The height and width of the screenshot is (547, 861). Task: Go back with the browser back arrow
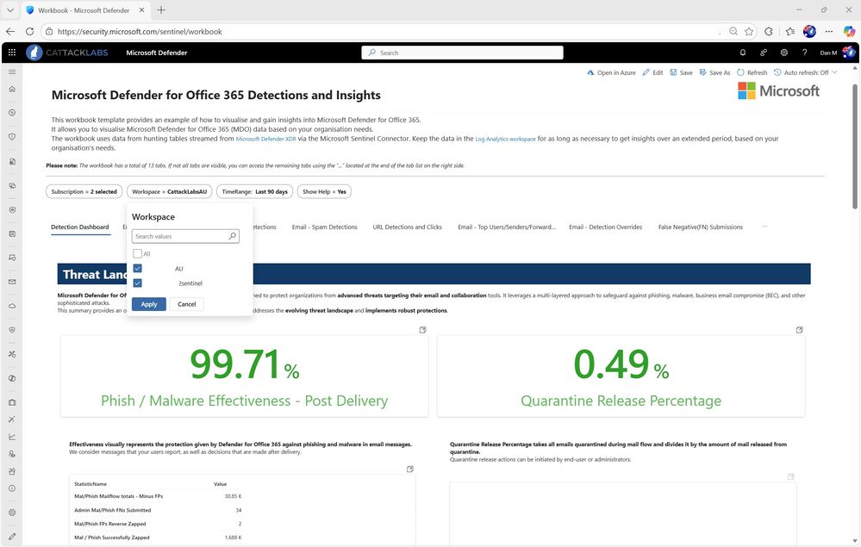point(9,31)
